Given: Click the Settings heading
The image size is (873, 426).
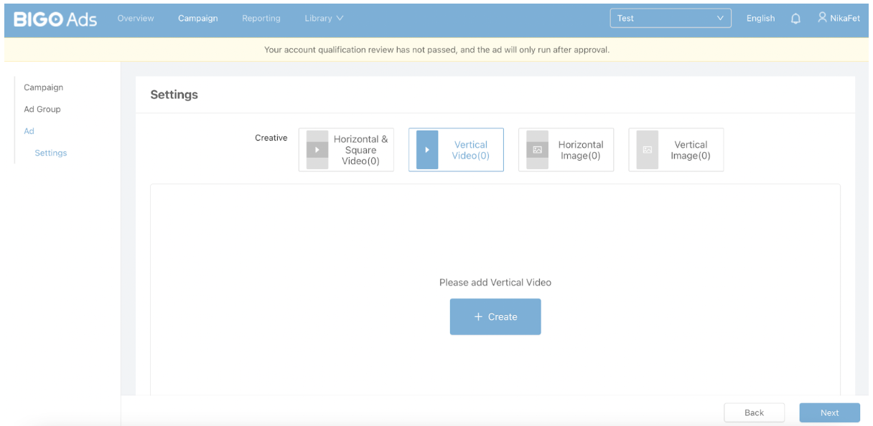Looking at the screenshot, I should point(174,95).
